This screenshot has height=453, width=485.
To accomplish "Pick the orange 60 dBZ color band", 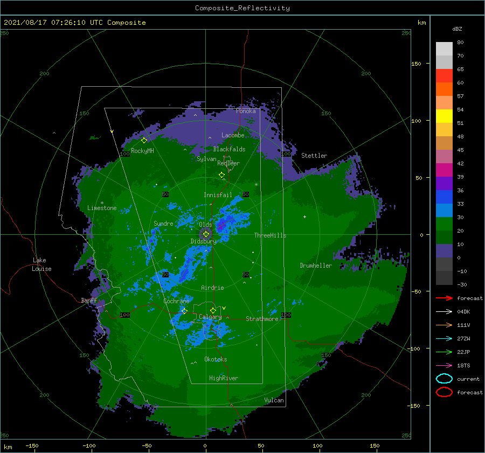I will (444, 89).
